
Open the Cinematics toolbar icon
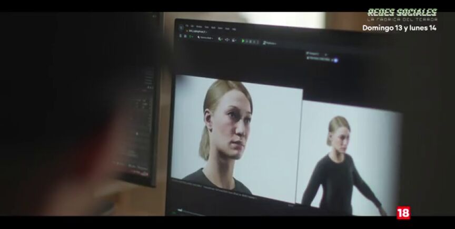tap(234, 40)
